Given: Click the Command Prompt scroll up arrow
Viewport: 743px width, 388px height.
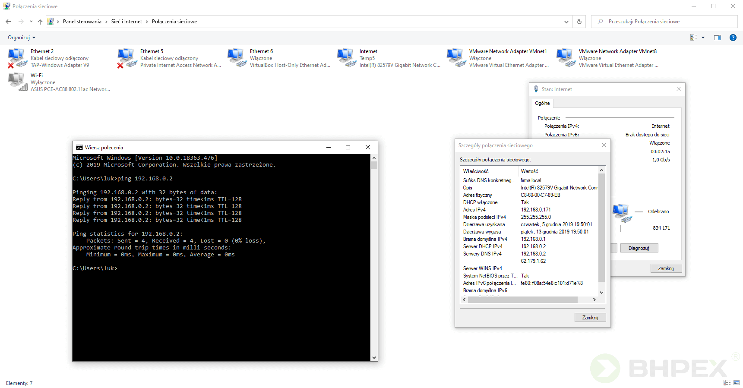Looking at the screenshot, I should coord(374,158).
